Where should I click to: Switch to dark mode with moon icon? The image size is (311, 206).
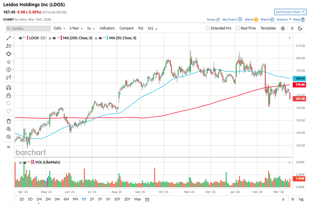[x=300, y=28]
